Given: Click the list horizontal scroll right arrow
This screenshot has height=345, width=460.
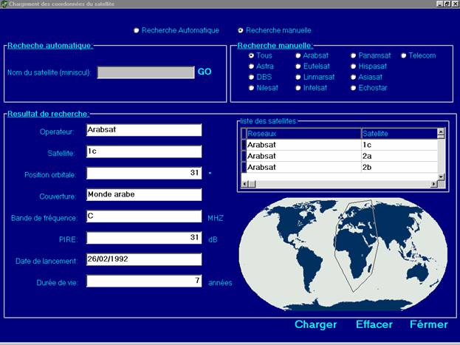Looking at the screenshot, I should (434, 184).
